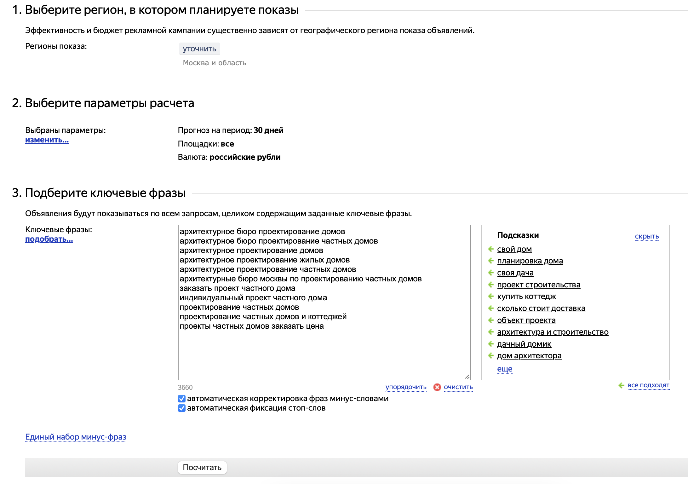This screenshot has width=688, height=484.
Task: Toggle automatic minus-word phrase correction checkbox
Action: [x=182, y=399]
